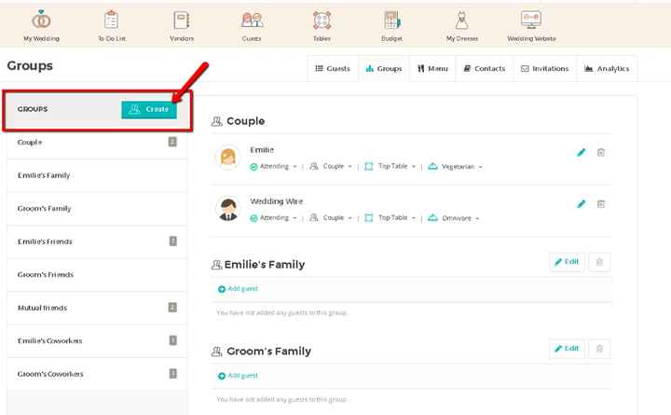Select Groom's Friends in groups list
Image resolution: width=671 pixels, height=415 pixels.
[x=97, y=274]
